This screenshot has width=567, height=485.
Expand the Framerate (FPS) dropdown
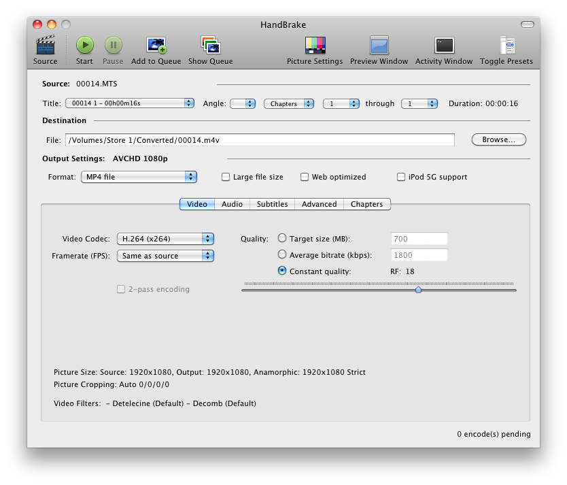[165, 256]
